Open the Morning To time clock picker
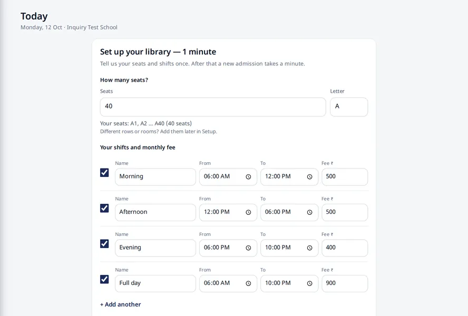468x316 pixels. coord(309,177)
